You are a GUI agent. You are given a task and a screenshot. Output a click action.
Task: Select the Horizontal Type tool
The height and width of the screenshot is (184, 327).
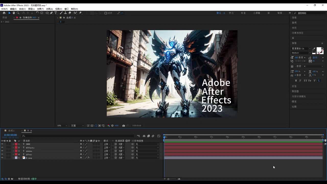coord(56,13)
